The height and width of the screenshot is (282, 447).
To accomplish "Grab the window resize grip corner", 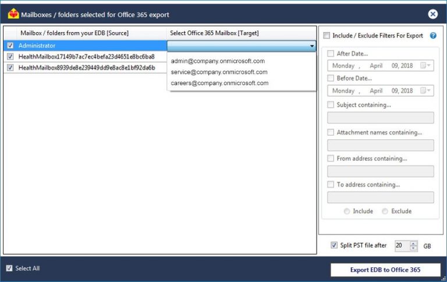I will click(444, 279).
